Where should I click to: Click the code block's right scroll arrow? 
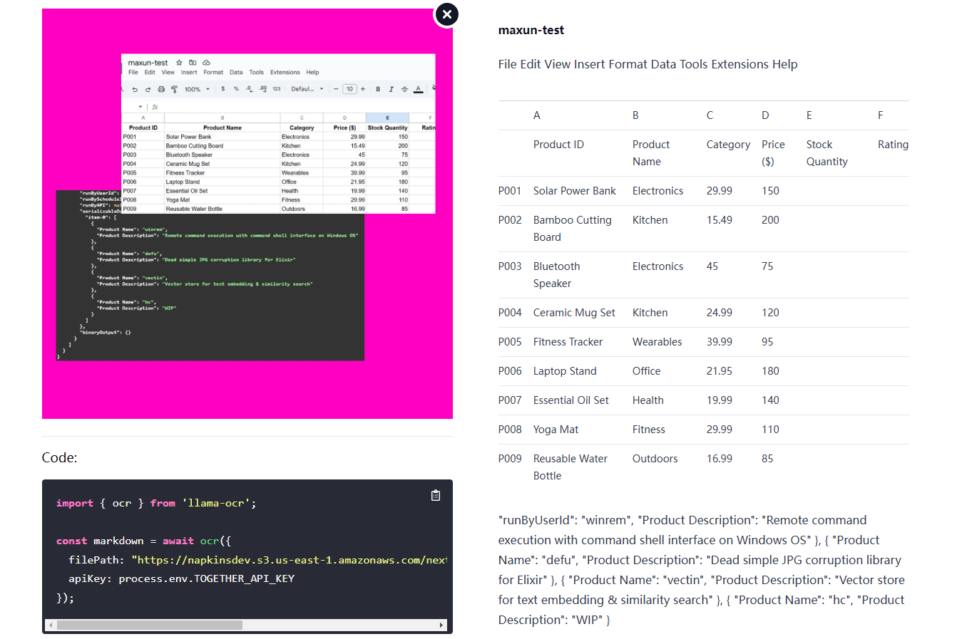(x=441, y=625)
